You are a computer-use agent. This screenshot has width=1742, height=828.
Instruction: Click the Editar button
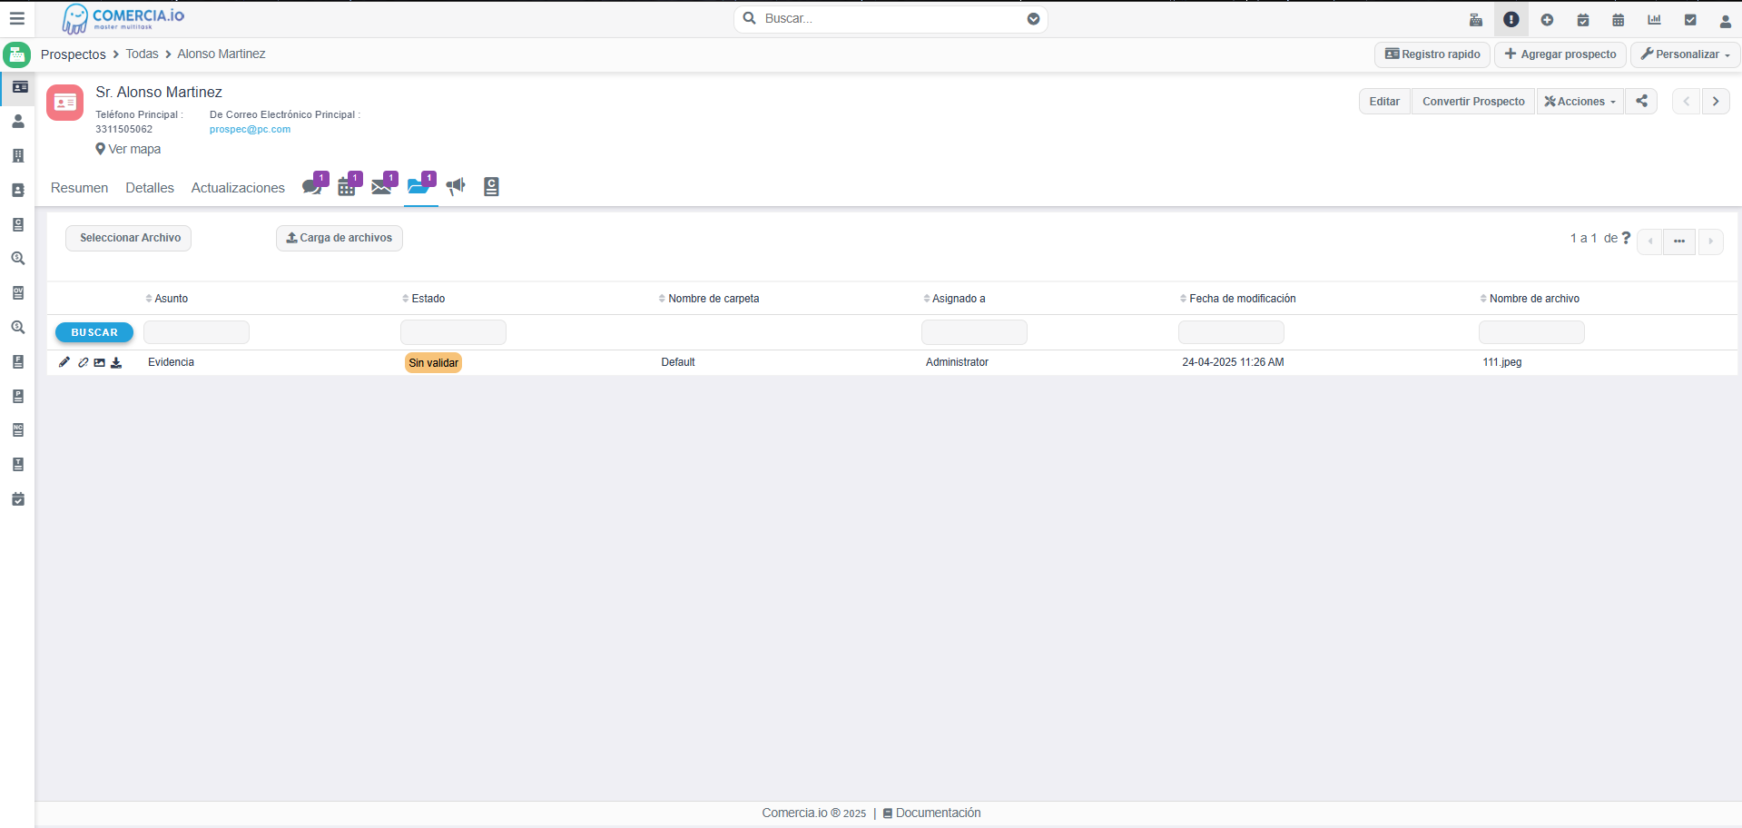tap(1384, 101)
